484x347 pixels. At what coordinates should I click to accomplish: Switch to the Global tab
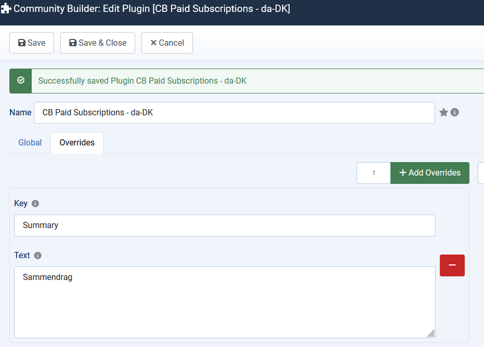(x=30, y=142)
